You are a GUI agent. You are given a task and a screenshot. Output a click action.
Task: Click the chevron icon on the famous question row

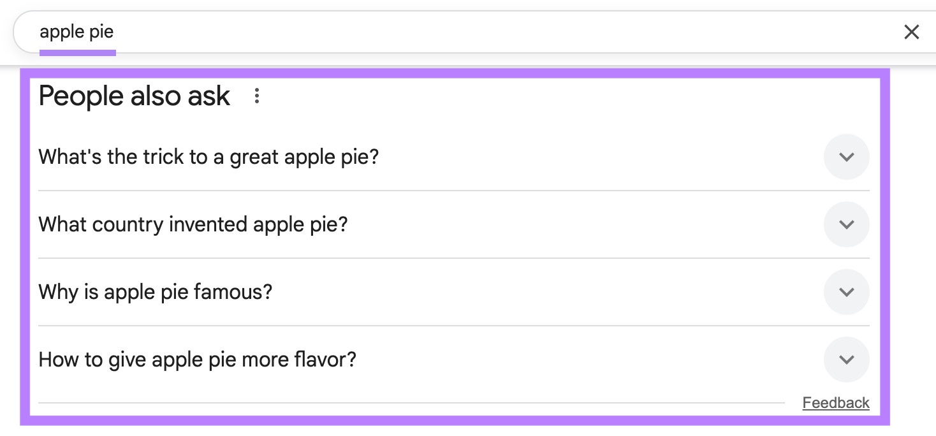coord(847,292)
